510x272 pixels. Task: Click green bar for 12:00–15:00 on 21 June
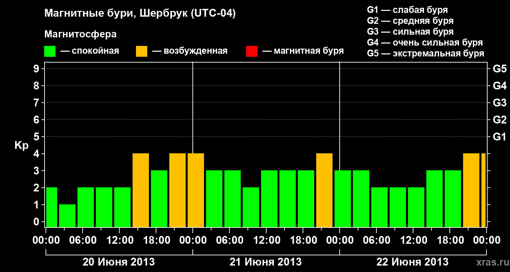pos(269,199)
